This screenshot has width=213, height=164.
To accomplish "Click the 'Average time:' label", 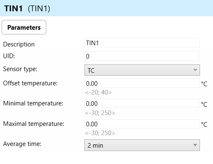I will tap(22, 144).
